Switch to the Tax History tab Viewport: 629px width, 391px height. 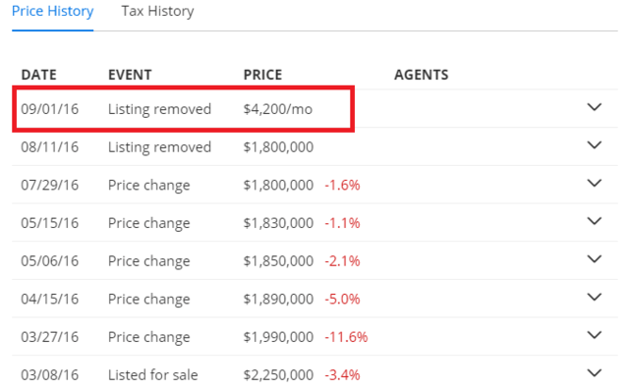[x=157, y=11]
